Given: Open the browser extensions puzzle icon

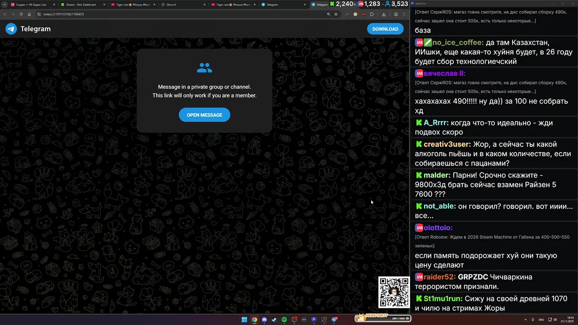Looking at the screenshot, I should pyautogui.click(x=372, y=14).
